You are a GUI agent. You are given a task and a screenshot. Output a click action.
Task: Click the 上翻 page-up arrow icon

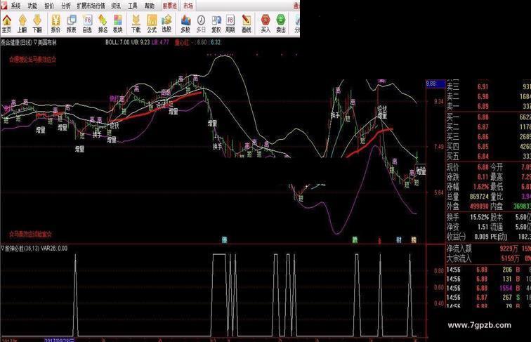coord(22,23)
